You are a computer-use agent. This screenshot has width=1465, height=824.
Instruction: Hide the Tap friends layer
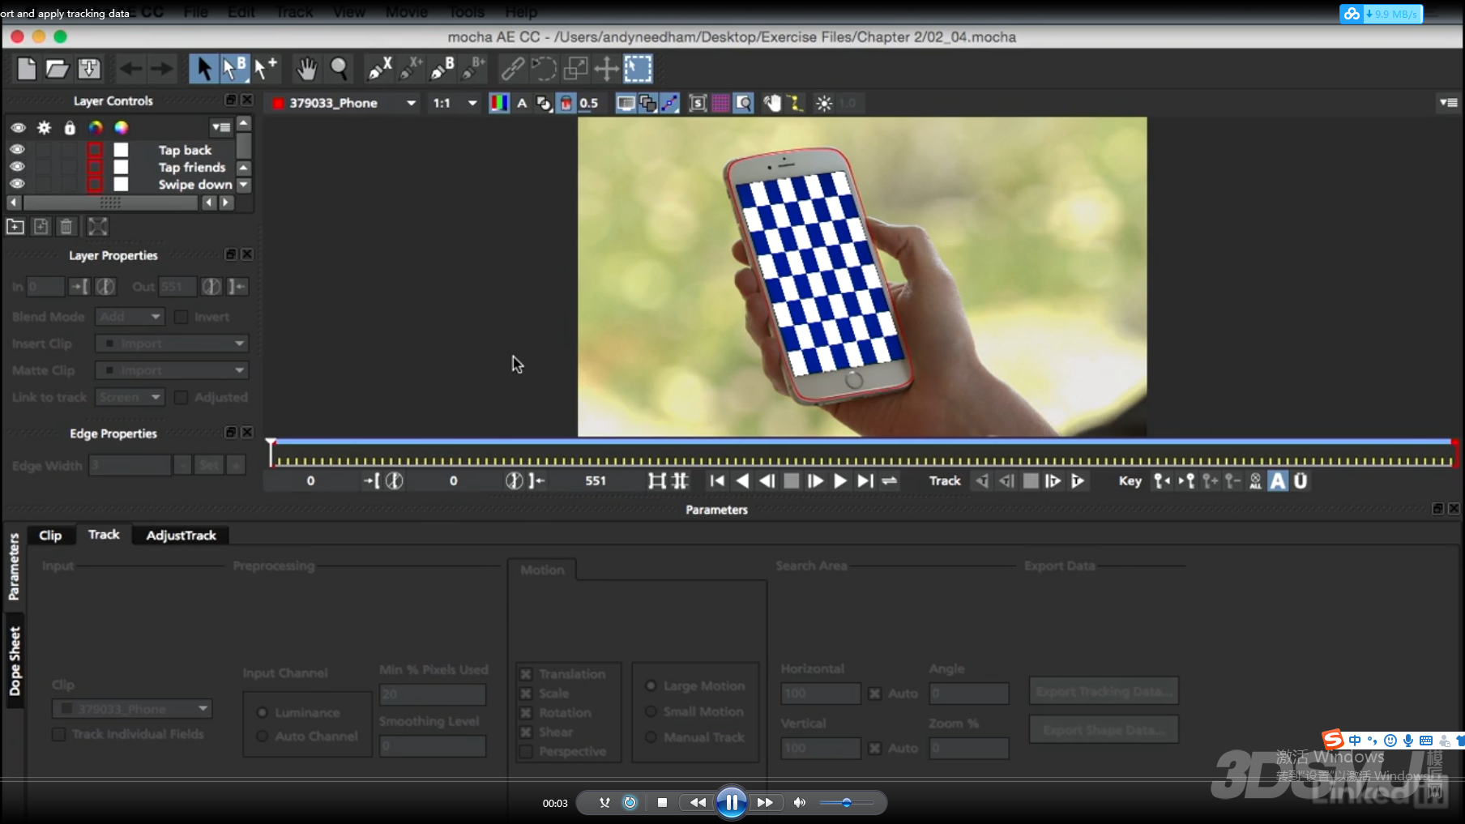(x=17, y=167)
